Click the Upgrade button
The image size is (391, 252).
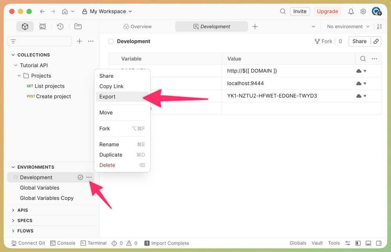point(327,11)
